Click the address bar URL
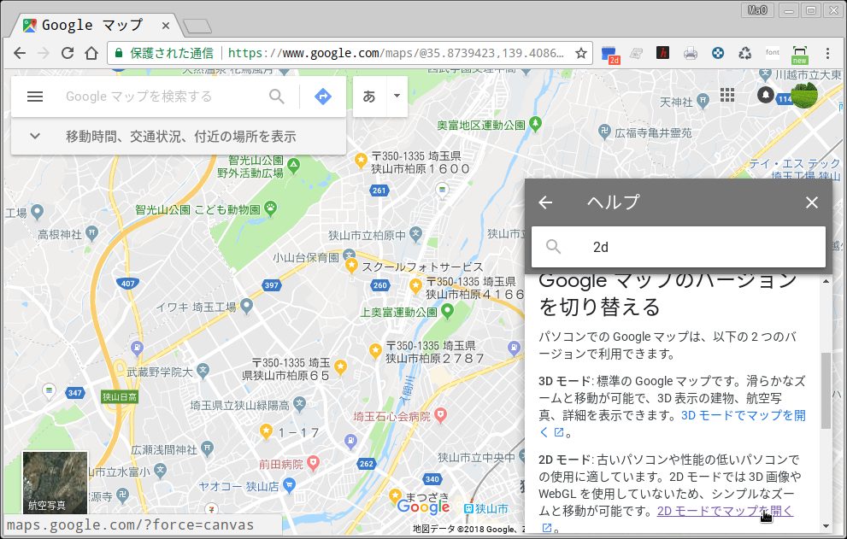 [x=396, y=53]
